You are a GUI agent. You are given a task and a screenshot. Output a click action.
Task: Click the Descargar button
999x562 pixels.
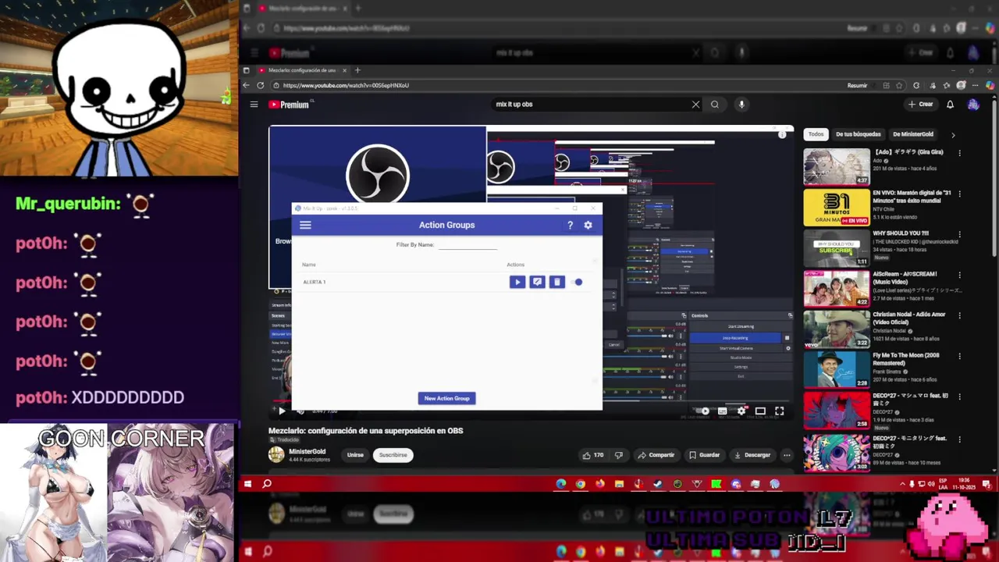coord(752,455)
